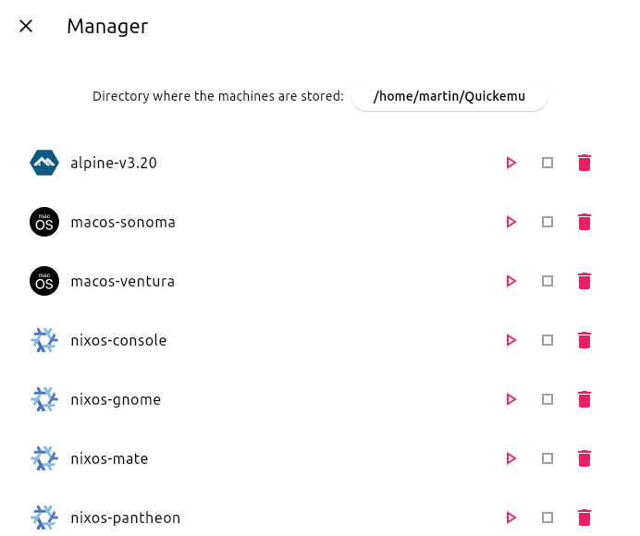The image size is (640, 536).
Task: Delete the macos-sonoma machine
Action: tap(584, 222)
